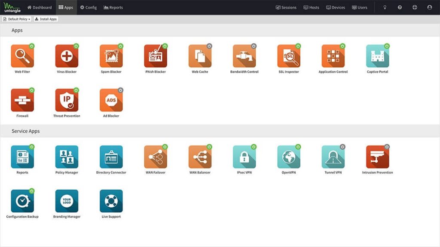
Task: Open the Firewall app icon
Action: point(22,100)
